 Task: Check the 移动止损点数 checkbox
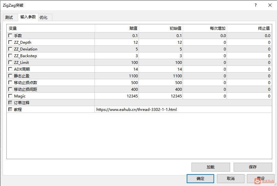pyautogui.click(x=10, y=83)
